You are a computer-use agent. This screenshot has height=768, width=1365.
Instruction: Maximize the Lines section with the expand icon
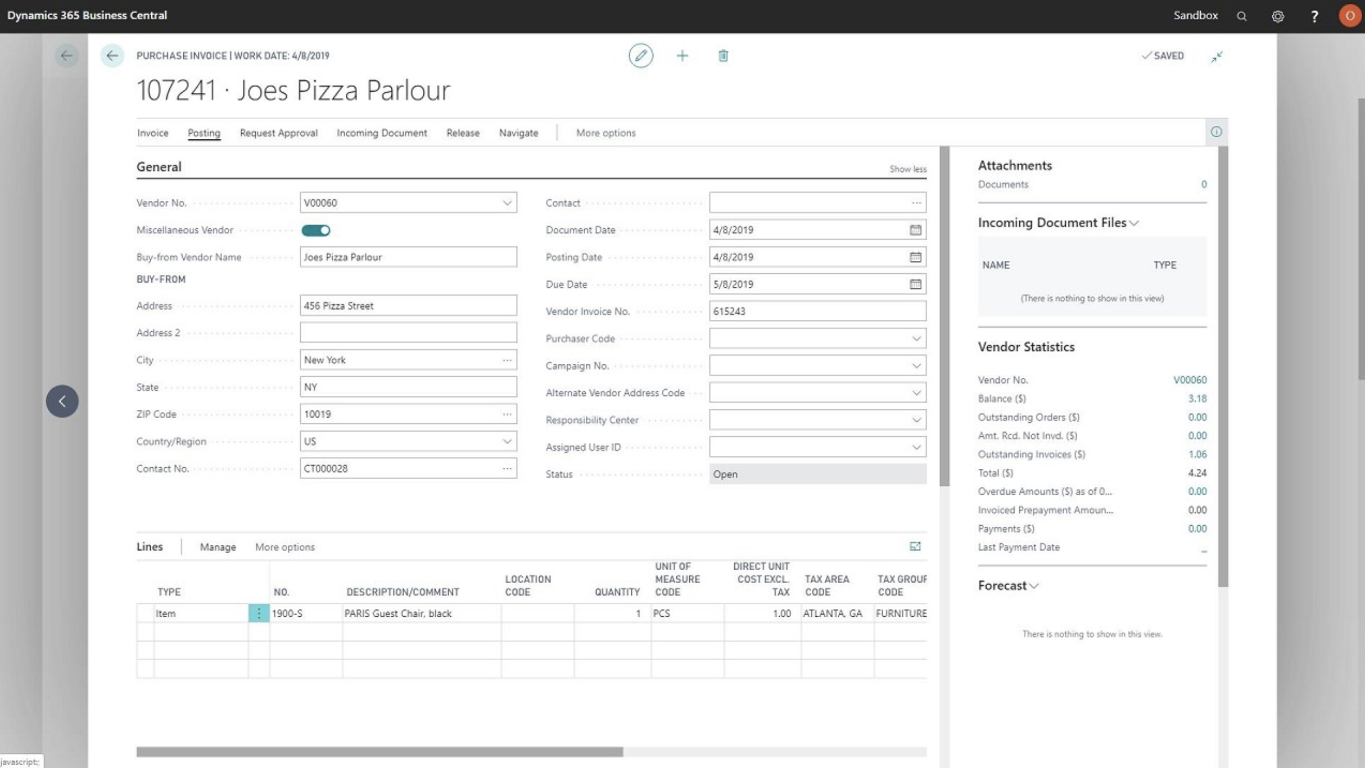915,546
